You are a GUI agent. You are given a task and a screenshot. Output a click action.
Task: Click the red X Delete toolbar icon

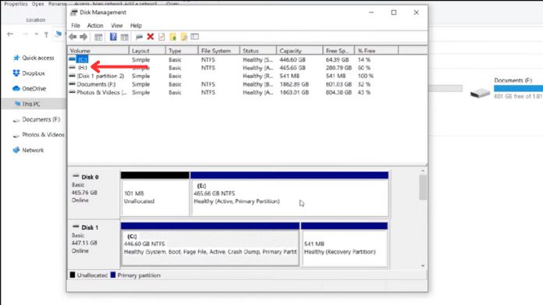(x=151, y=37)
